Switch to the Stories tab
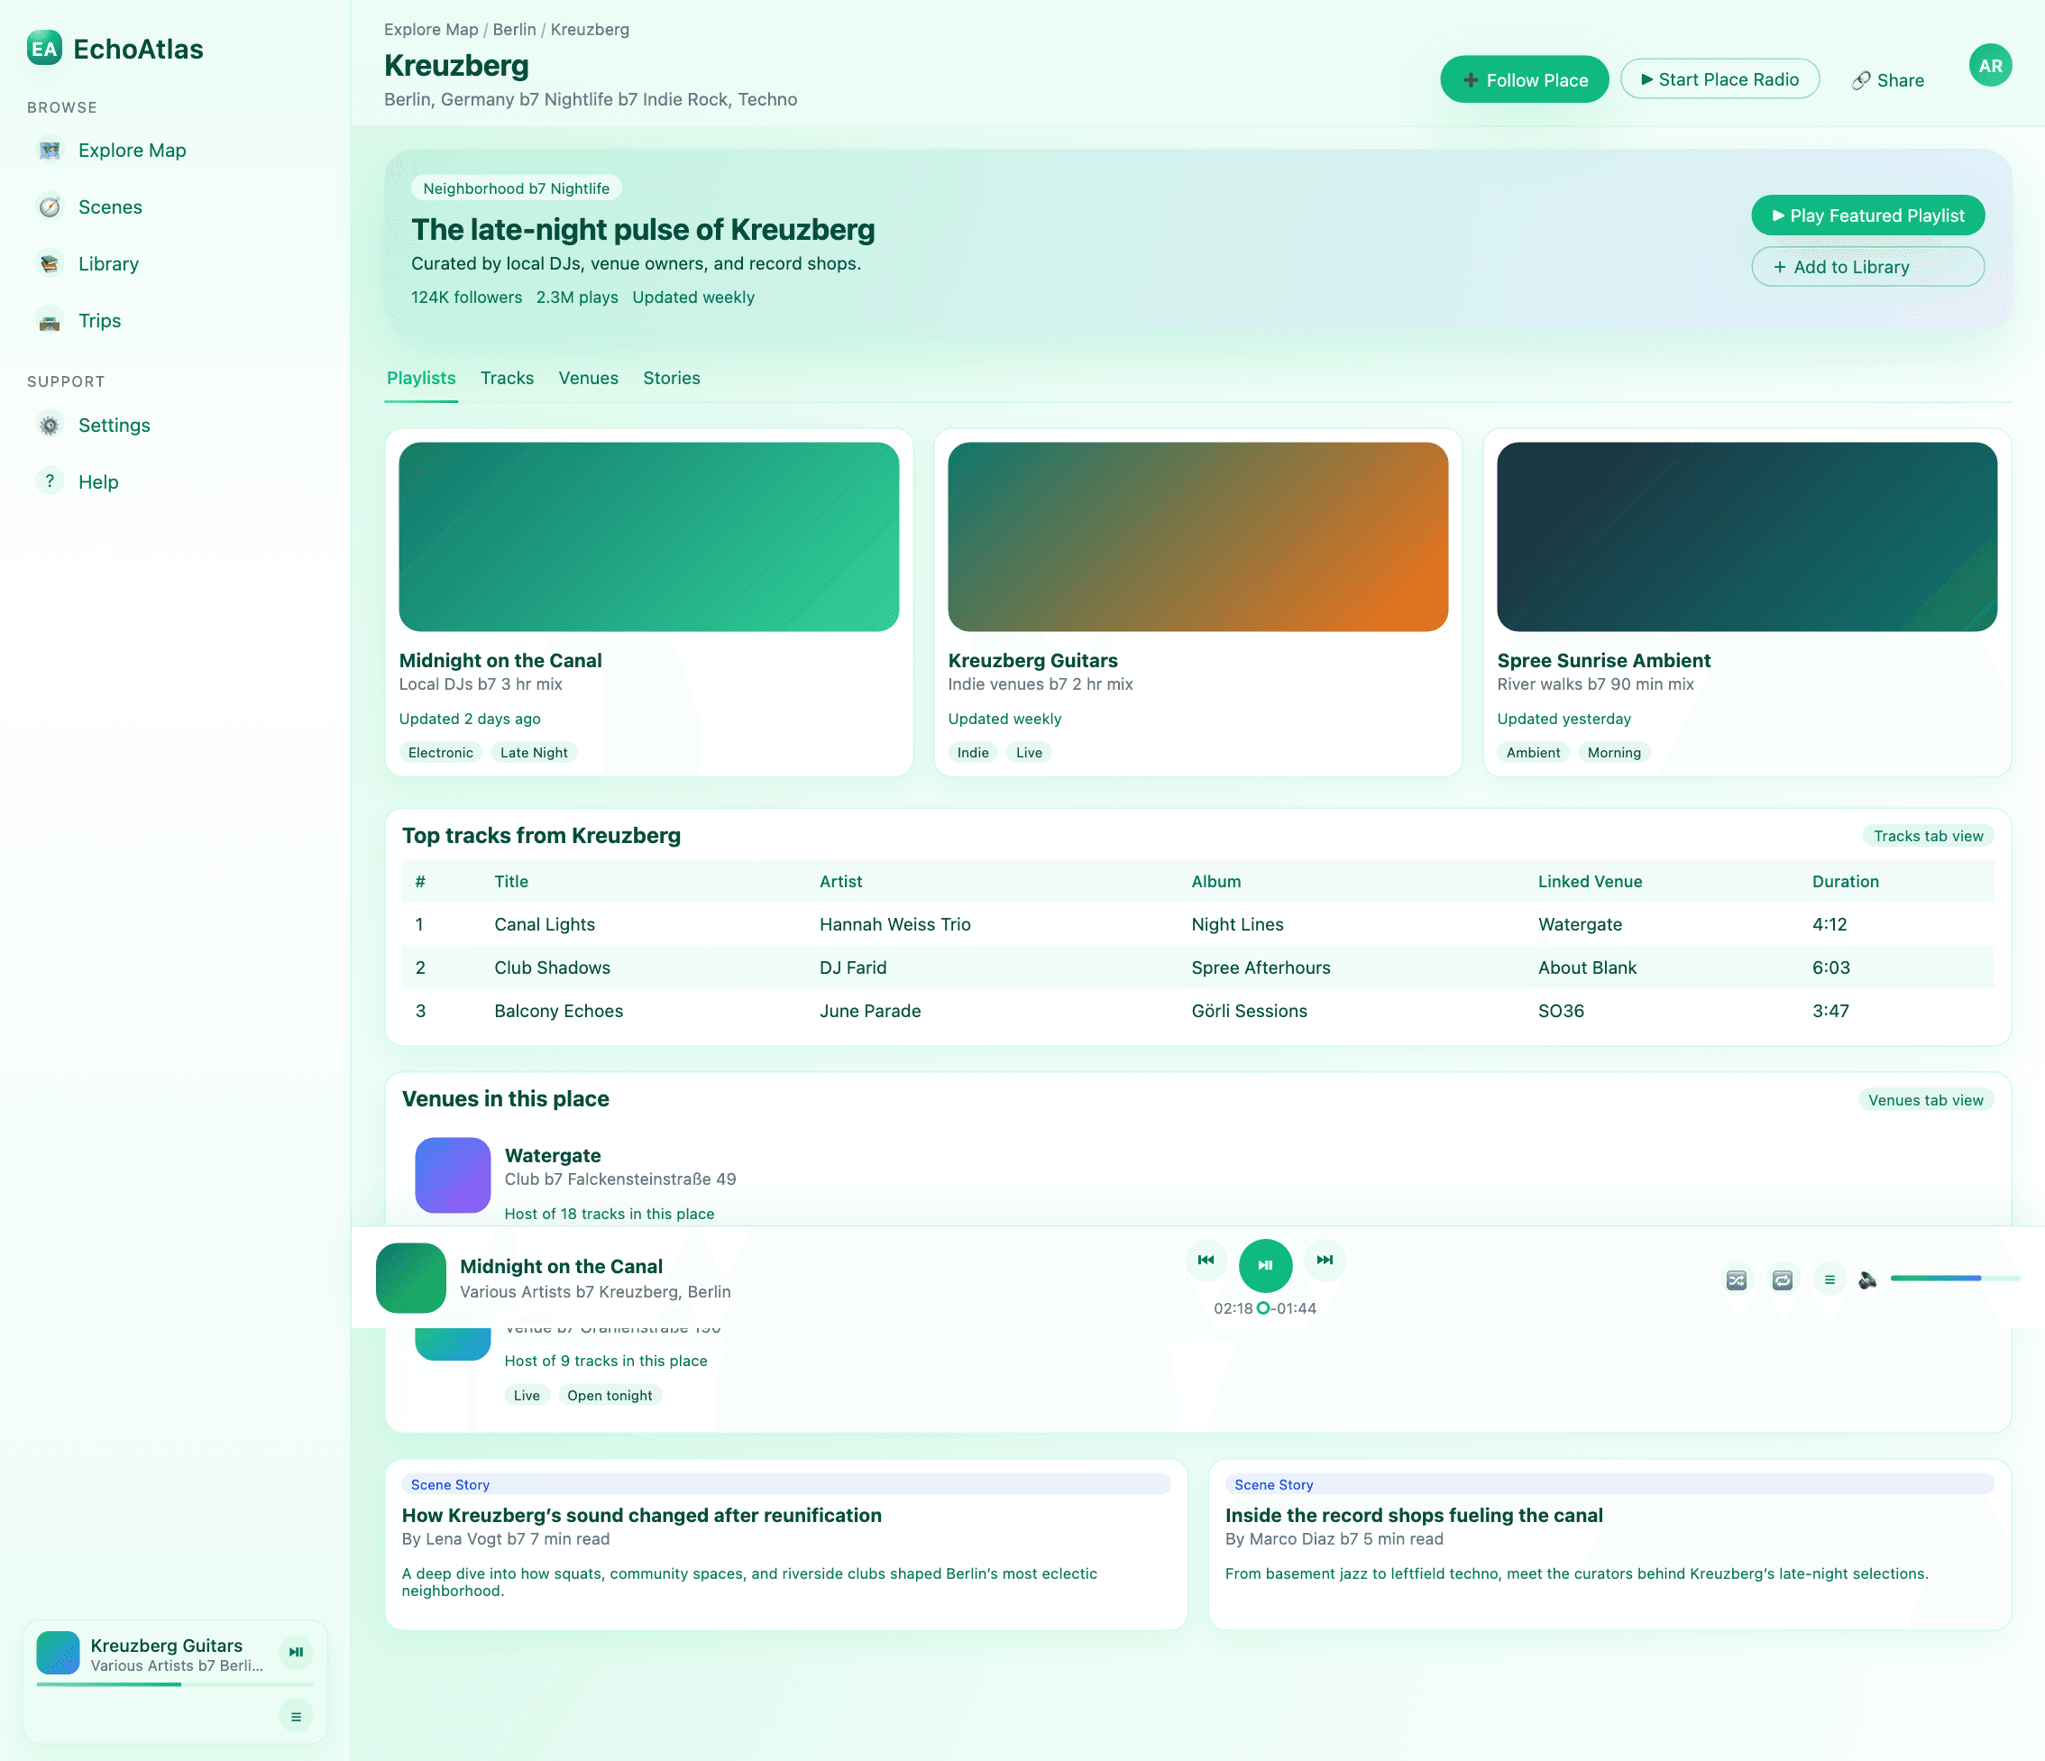This screenshot has height=1761, width=2045. coord(671,378)
